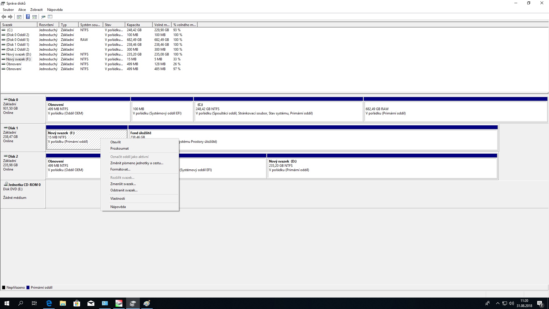Choose Odstranit svazek... from context menu

[x=124, y=190]
